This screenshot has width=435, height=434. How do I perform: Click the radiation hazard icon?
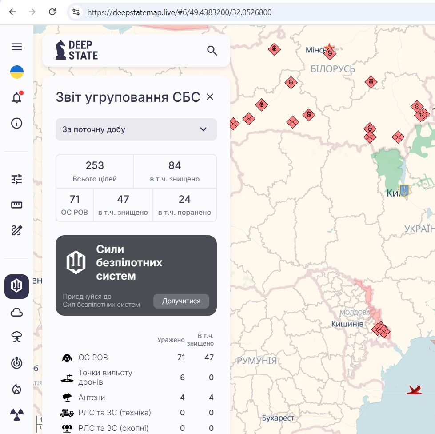coord(16,414)
